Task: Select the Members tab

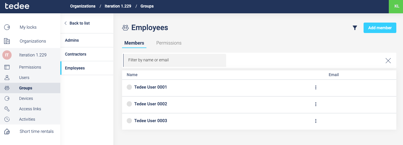Action: pos(134,43)
